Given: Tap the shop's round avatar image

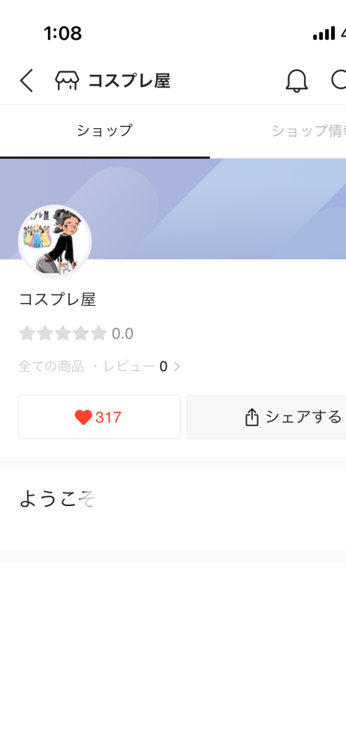Looking at the screenshot, I should (x=55, y=241).
